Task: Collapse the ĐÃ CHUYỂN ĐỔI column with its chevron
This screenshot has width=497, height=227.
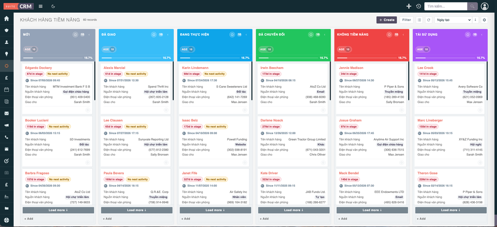Action: click(x=325, y=35)
